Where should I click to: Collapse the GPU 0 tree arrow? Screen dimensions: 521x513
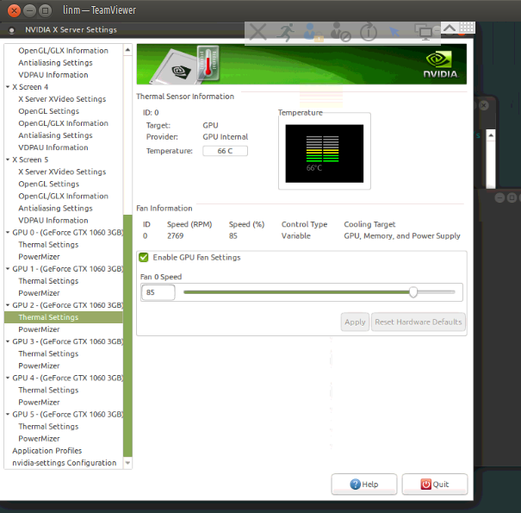coord(8,232)
